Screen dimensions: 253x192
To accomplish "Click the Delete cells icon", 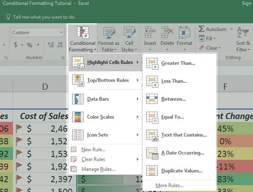I will pos(167,32).
